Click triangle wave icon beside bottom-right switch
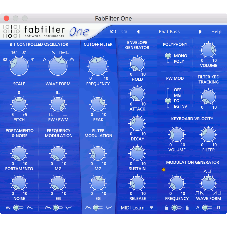The height and width of the screenshot is (227, 227). (x=198, y=208)
